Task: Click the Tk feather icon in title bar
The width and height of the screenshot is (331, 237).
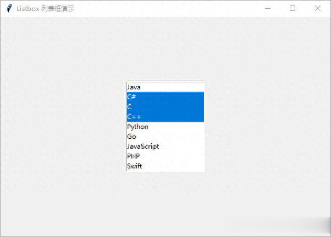Action: [x=9, y=8]
